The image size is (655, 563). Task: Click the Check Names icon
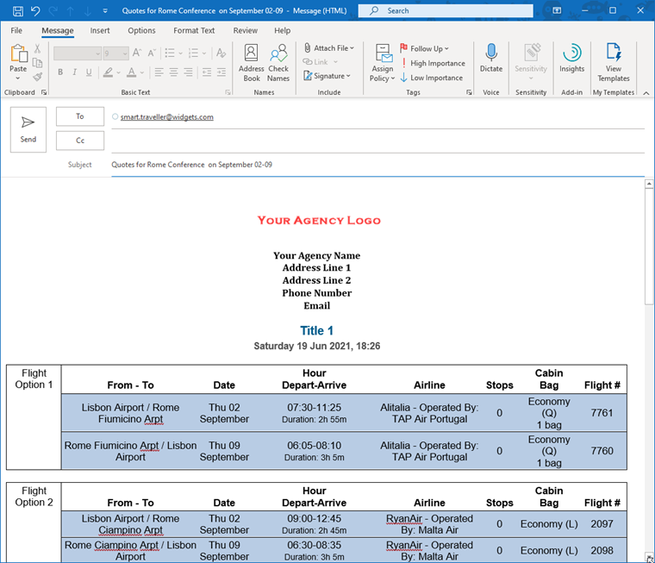[278, 61]
